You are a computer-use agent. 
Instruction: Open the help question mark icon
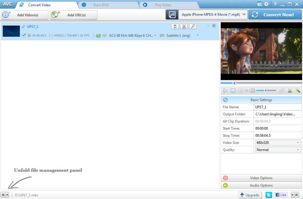pos(275,4)
